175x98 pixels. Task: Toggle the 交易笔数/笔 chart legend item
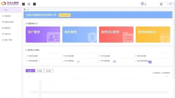[166, 73]
